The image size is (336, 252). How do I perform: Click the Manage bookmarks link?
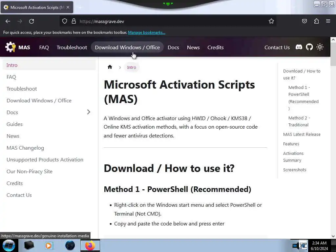tap(147, 32)
